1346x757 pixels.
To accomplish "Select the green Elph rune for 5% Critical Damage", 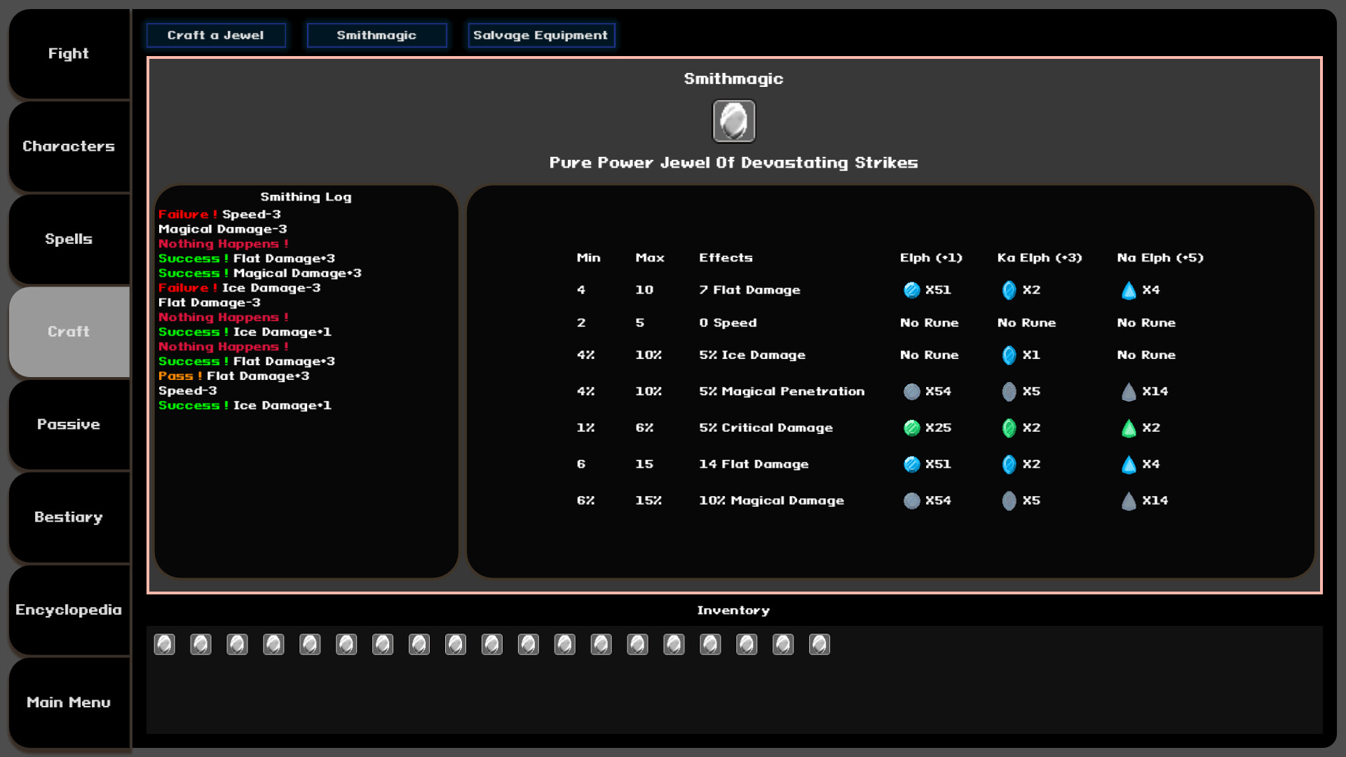I will tap(911, 428).
